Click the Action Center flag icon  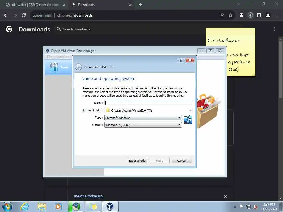click(x=242, y=206)
